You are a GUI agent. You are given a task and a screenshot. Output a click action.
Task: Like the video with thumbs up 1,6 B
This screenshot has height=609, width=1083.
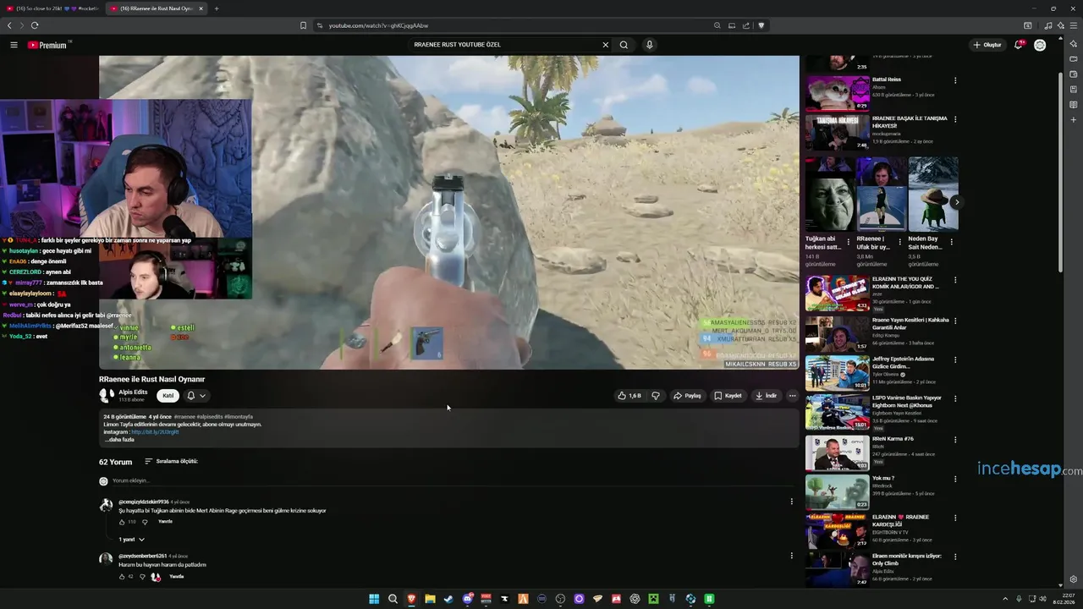629,396
